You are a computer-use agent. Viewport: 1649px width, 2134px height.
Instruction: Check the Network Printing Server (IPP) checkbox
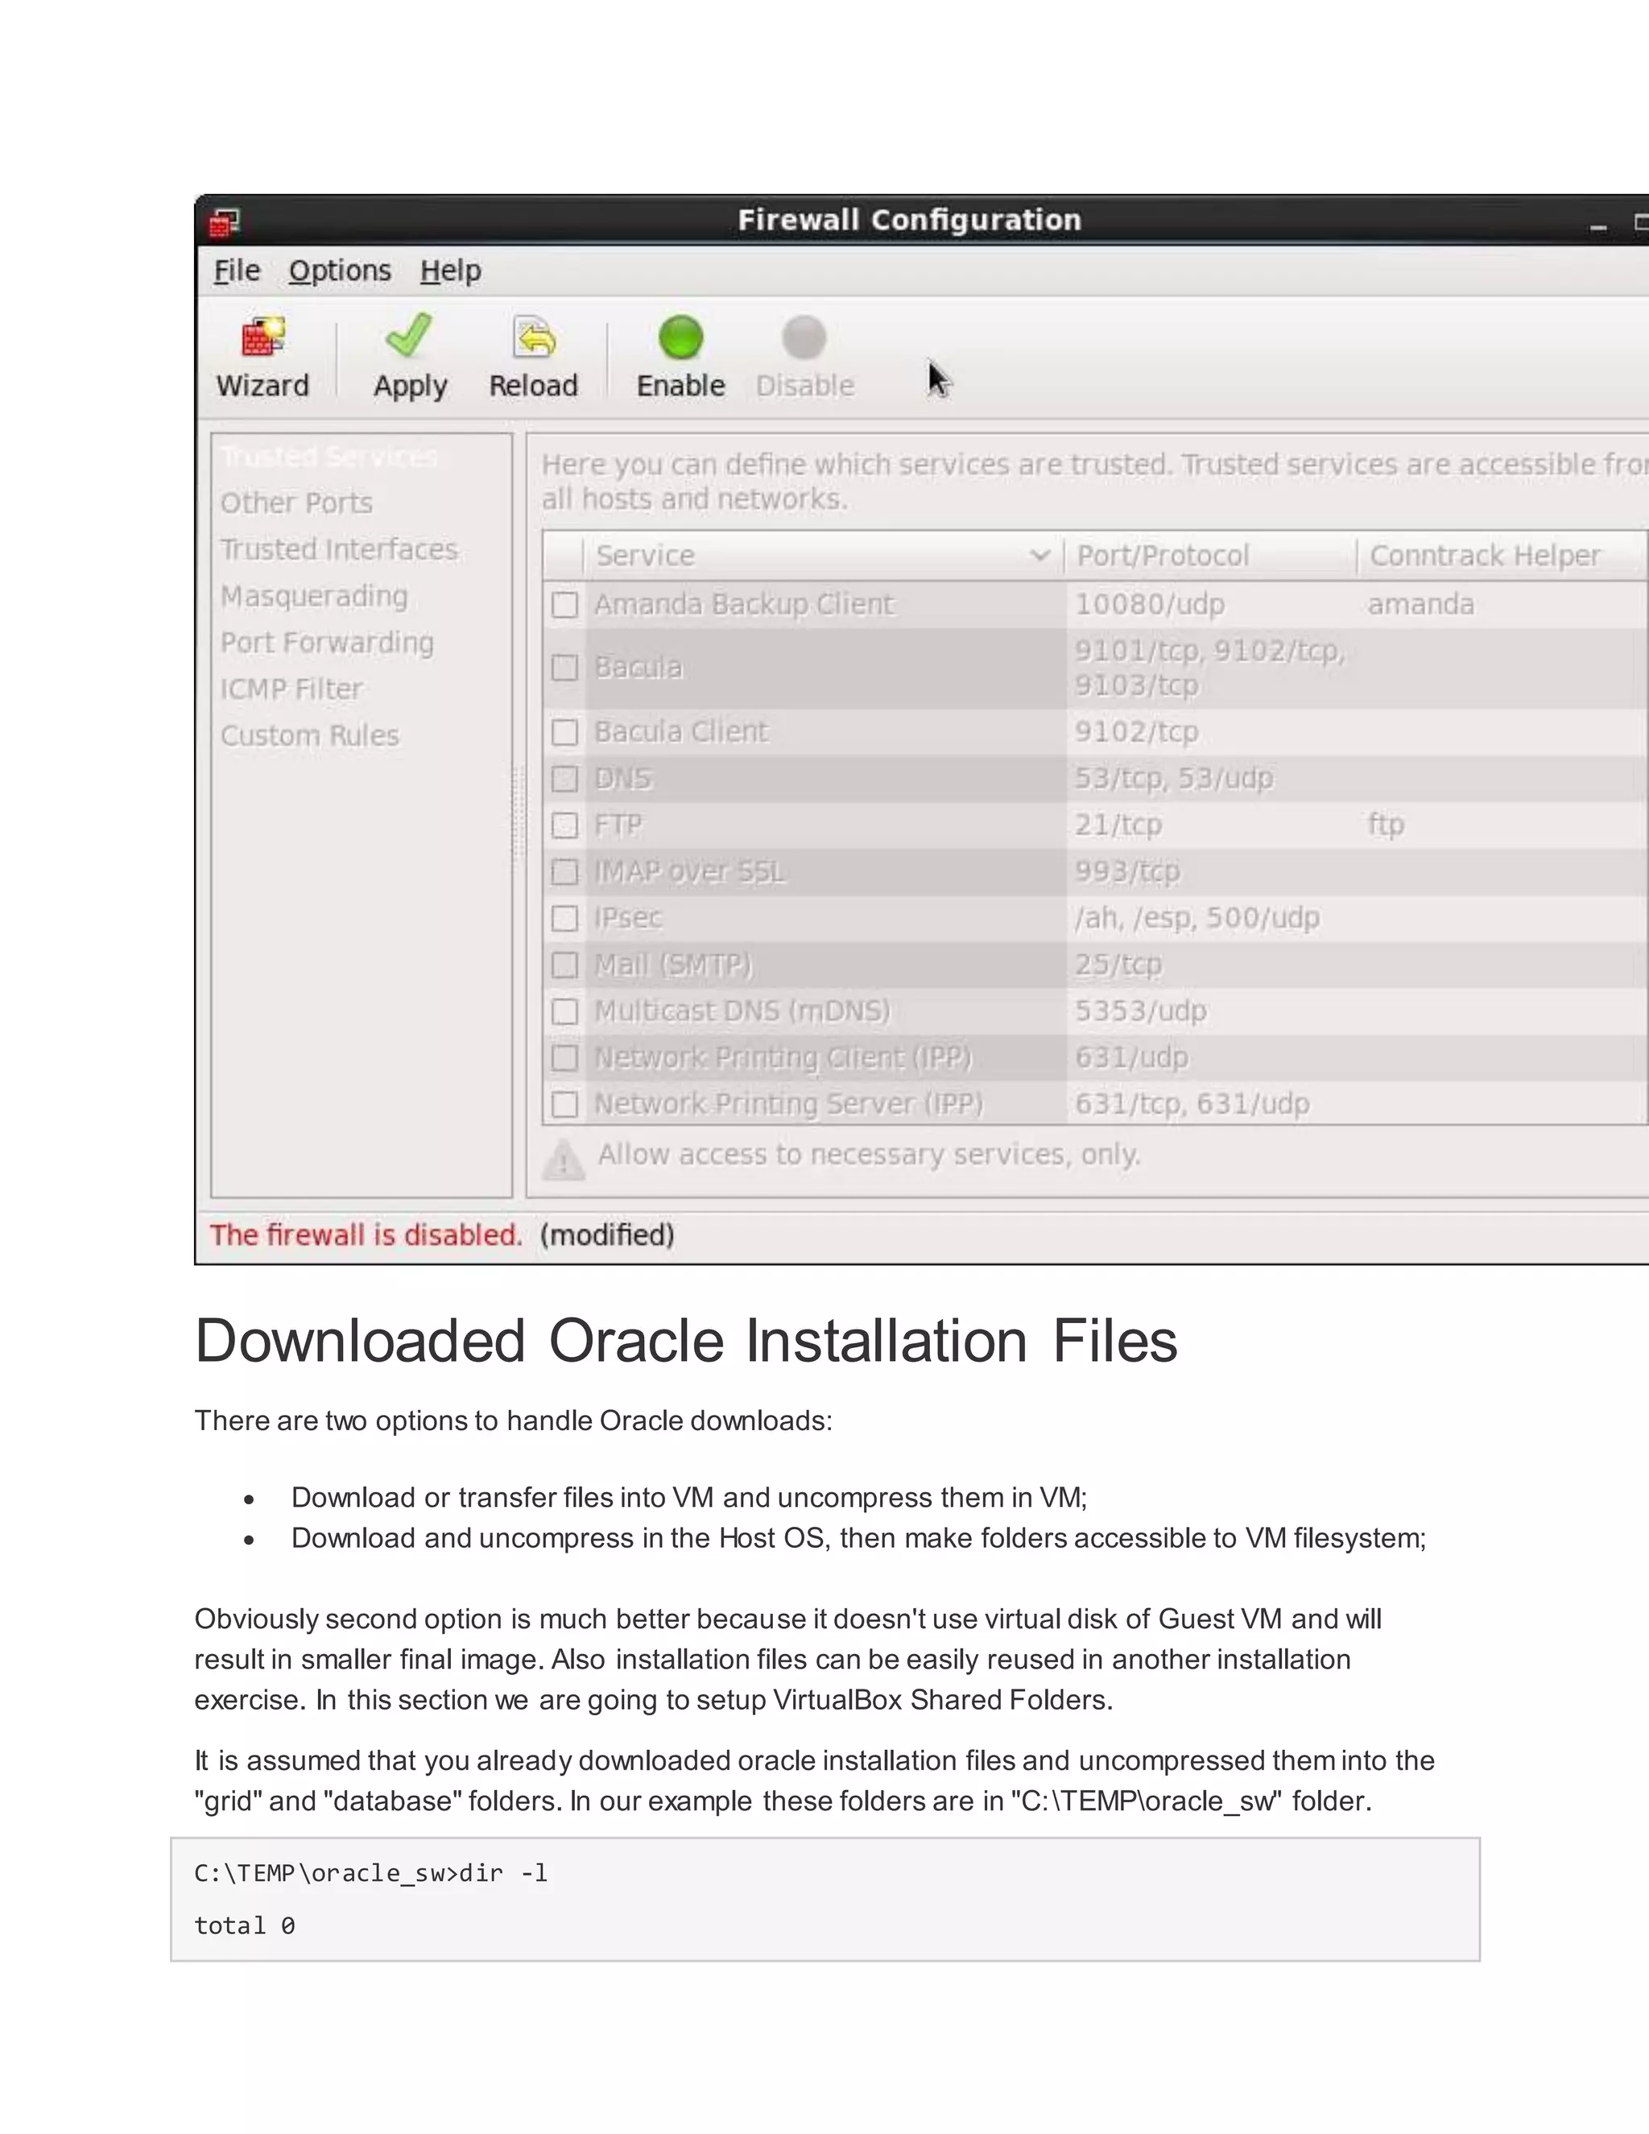564,1104
